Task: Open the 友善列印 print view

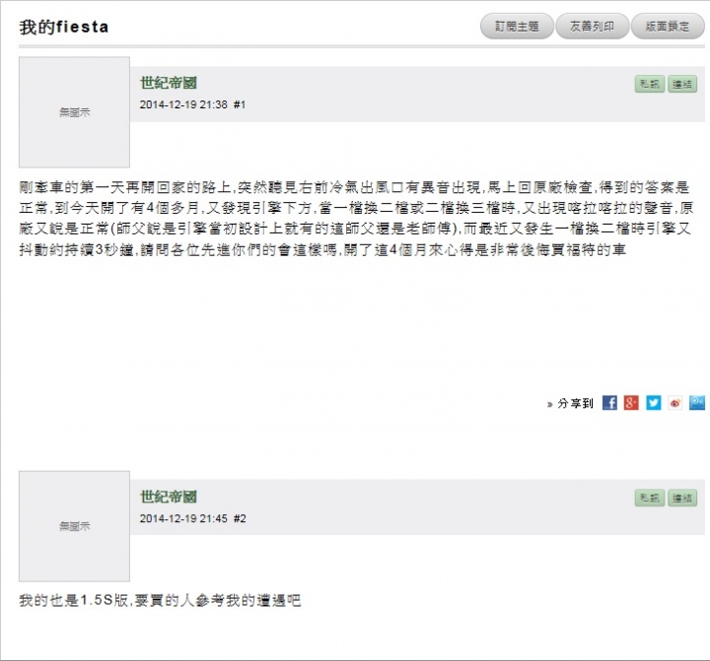Action: [x=593, y=27]
